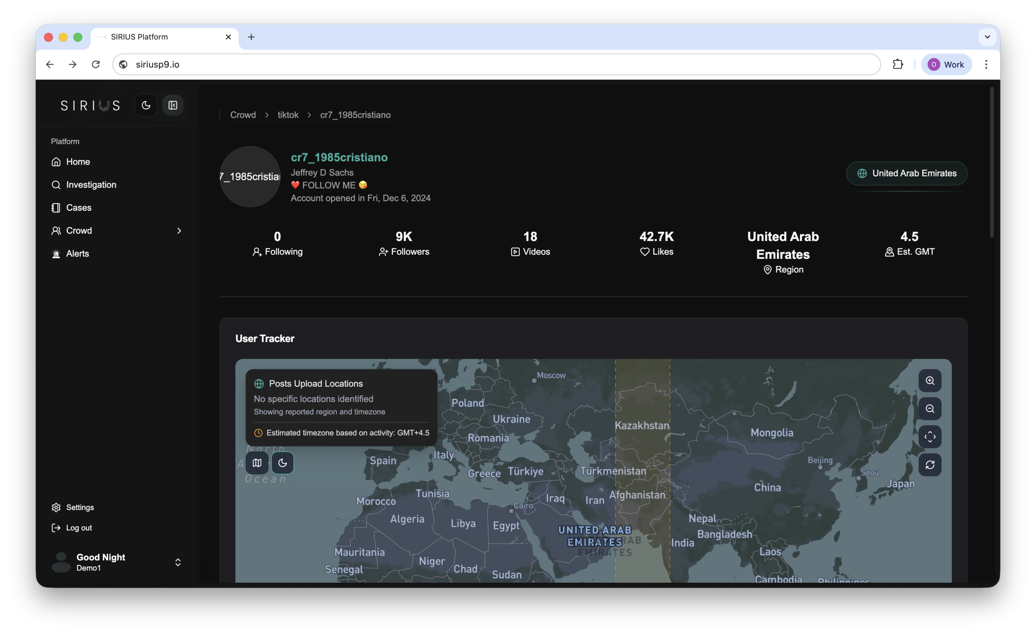Go to Investigation in the sidebar

[x=91, y=184]
